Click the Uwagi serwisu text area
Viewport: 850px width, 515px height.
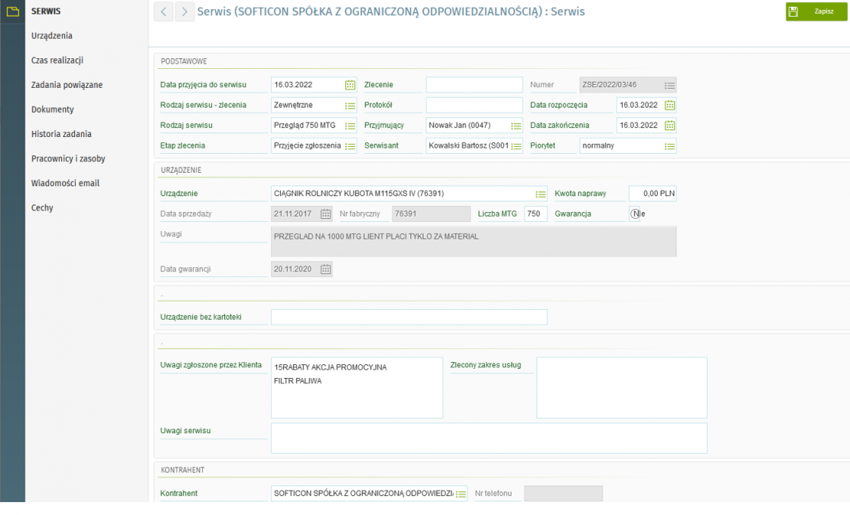point(489,438)
